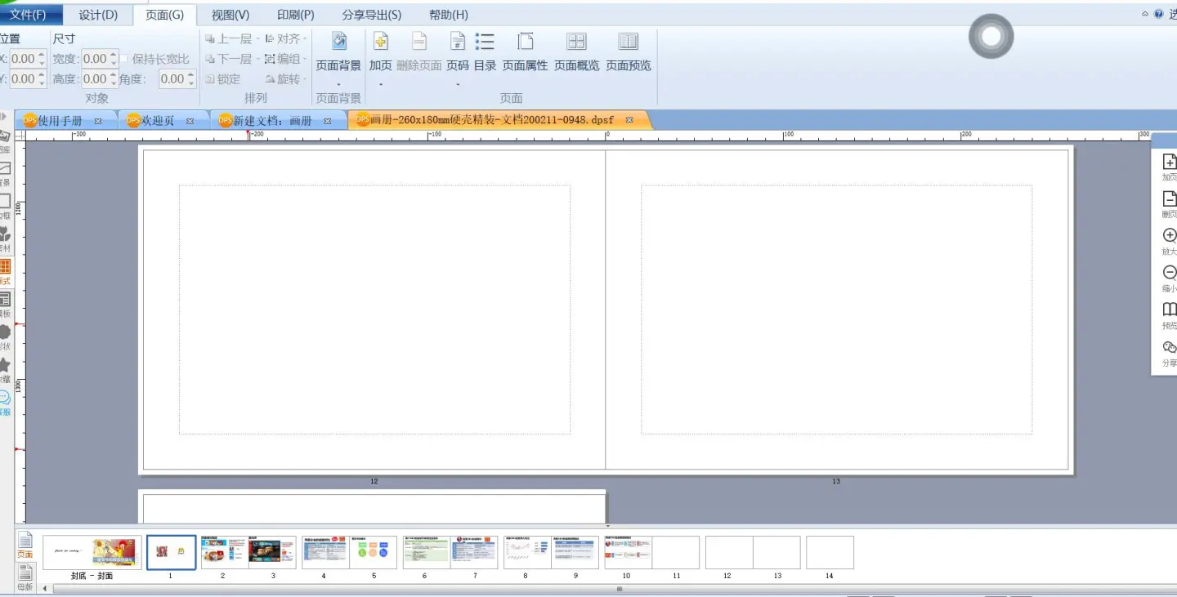
Task: Click the 页码 page number icon
Action: point(458,42)
